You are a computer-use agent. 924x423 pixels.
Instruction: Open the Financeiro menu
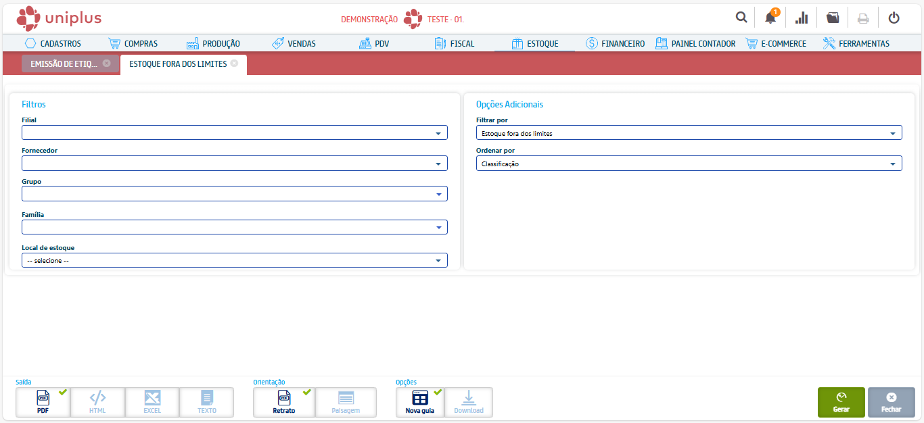[614, 43]
